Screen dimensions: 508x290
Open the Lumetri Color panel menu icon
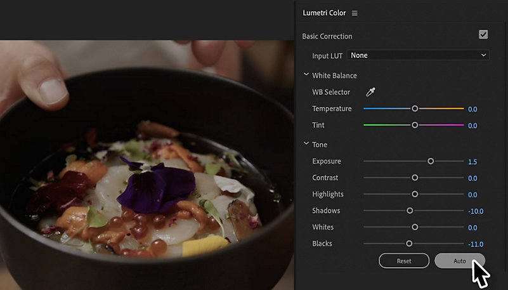(x=355, y=13)
